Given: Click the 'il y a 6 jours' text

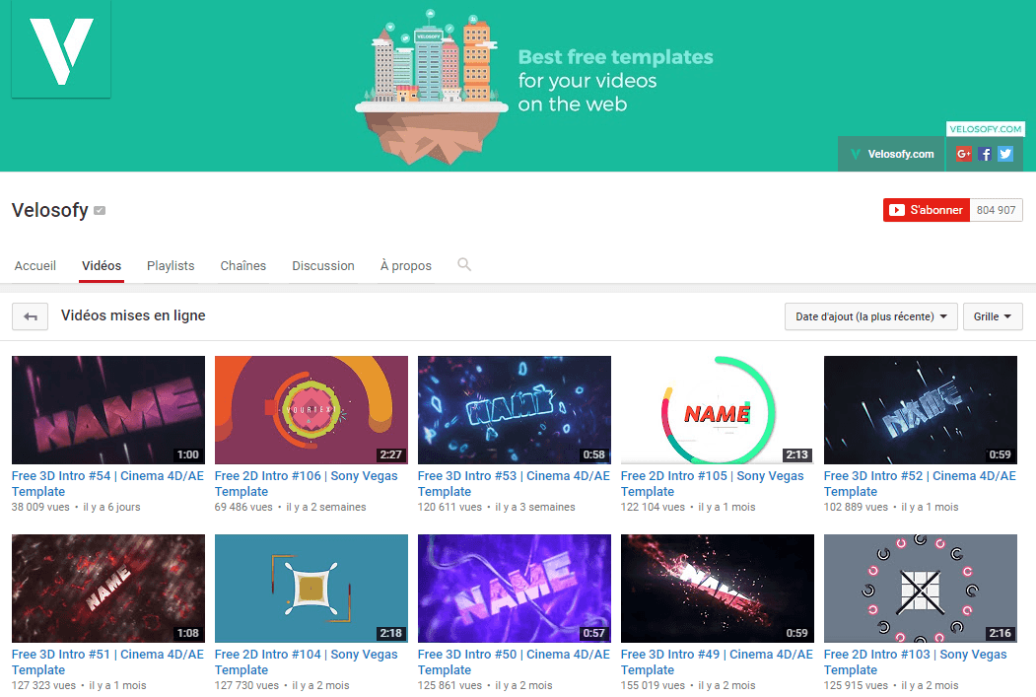Looking at the screenshot, I should point(111,507).
